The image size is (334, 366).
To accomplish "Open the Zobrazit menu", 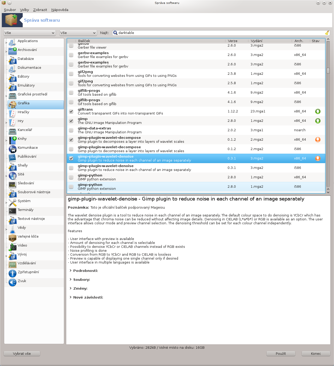I will coord(40,10).
